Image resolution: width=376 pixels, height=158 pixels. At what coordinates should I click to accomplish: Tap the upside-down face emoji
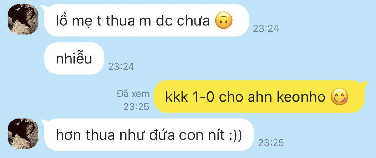click(x=224, y=20)
